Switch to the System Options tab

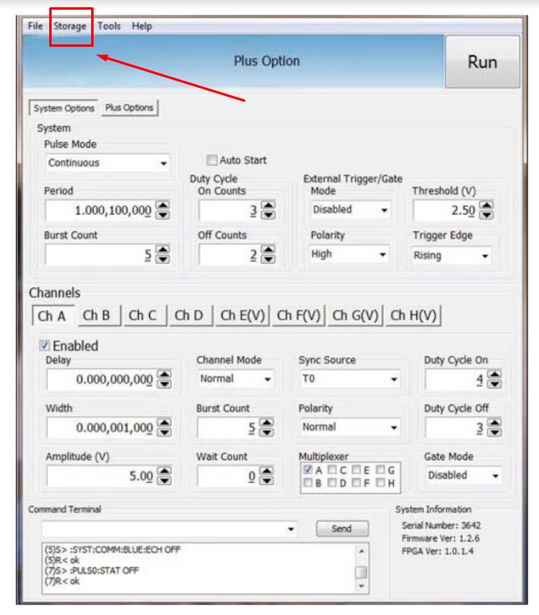pyautogui.click(x=64, y=108)
